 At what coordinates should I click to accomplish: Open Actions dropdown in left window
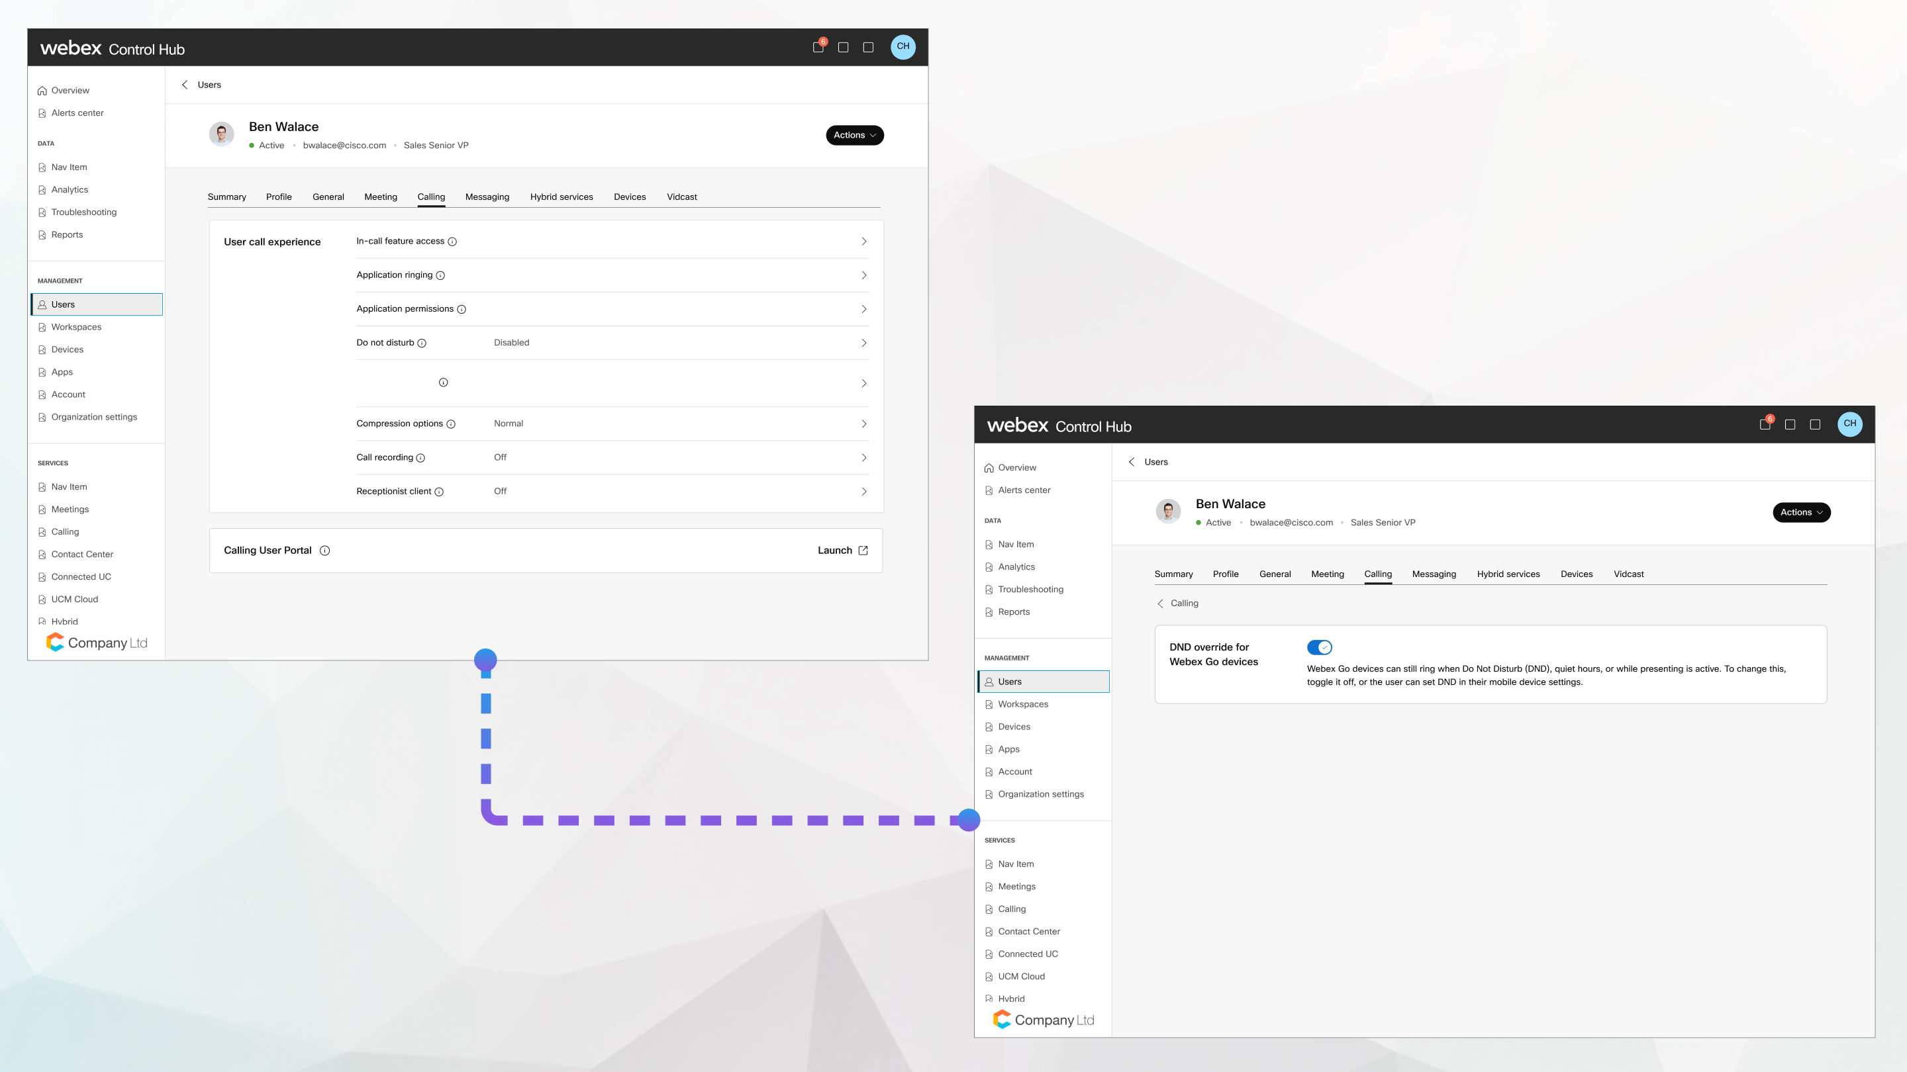854,136
